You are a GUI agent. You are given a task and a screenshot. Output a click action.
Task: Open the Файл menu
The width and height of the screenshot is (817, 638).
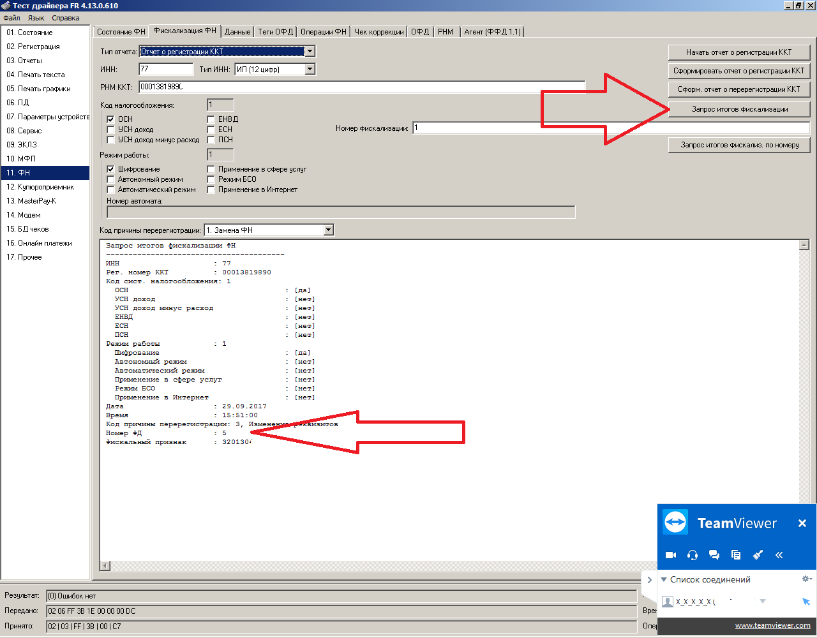(11, 18)
